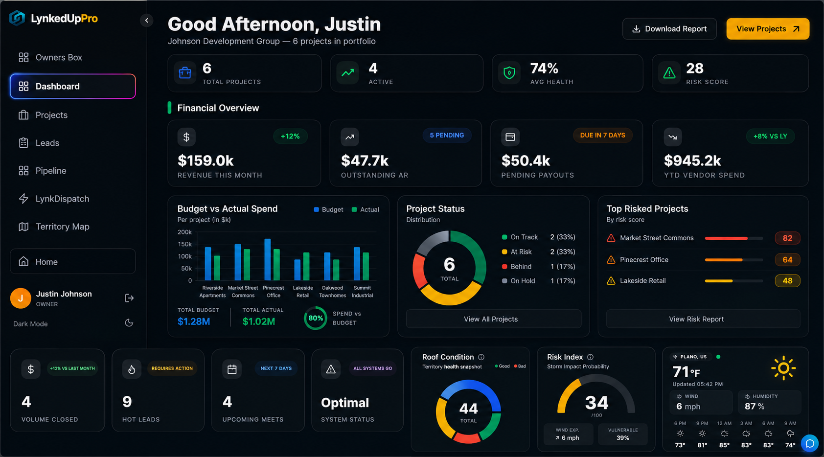Screen dimensions: 824x457
Task: Click the card icon on Pending Payouts
Action: click(x=510, y=137)
